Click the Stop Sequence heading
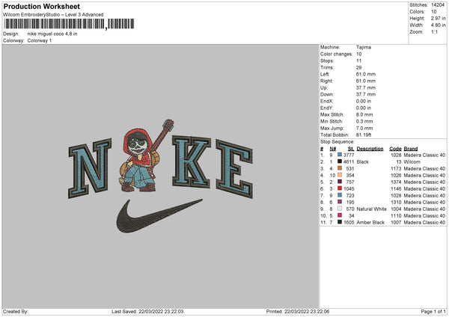Screen dimensions: 449x317 [337, 141]
